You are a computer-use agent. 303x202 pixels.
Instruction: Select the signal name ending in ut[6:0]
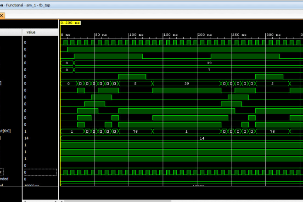tap(10, 131)
